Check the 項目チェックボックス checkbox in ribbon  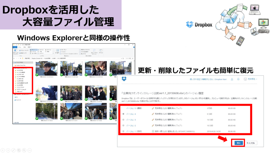pos(80,50)
